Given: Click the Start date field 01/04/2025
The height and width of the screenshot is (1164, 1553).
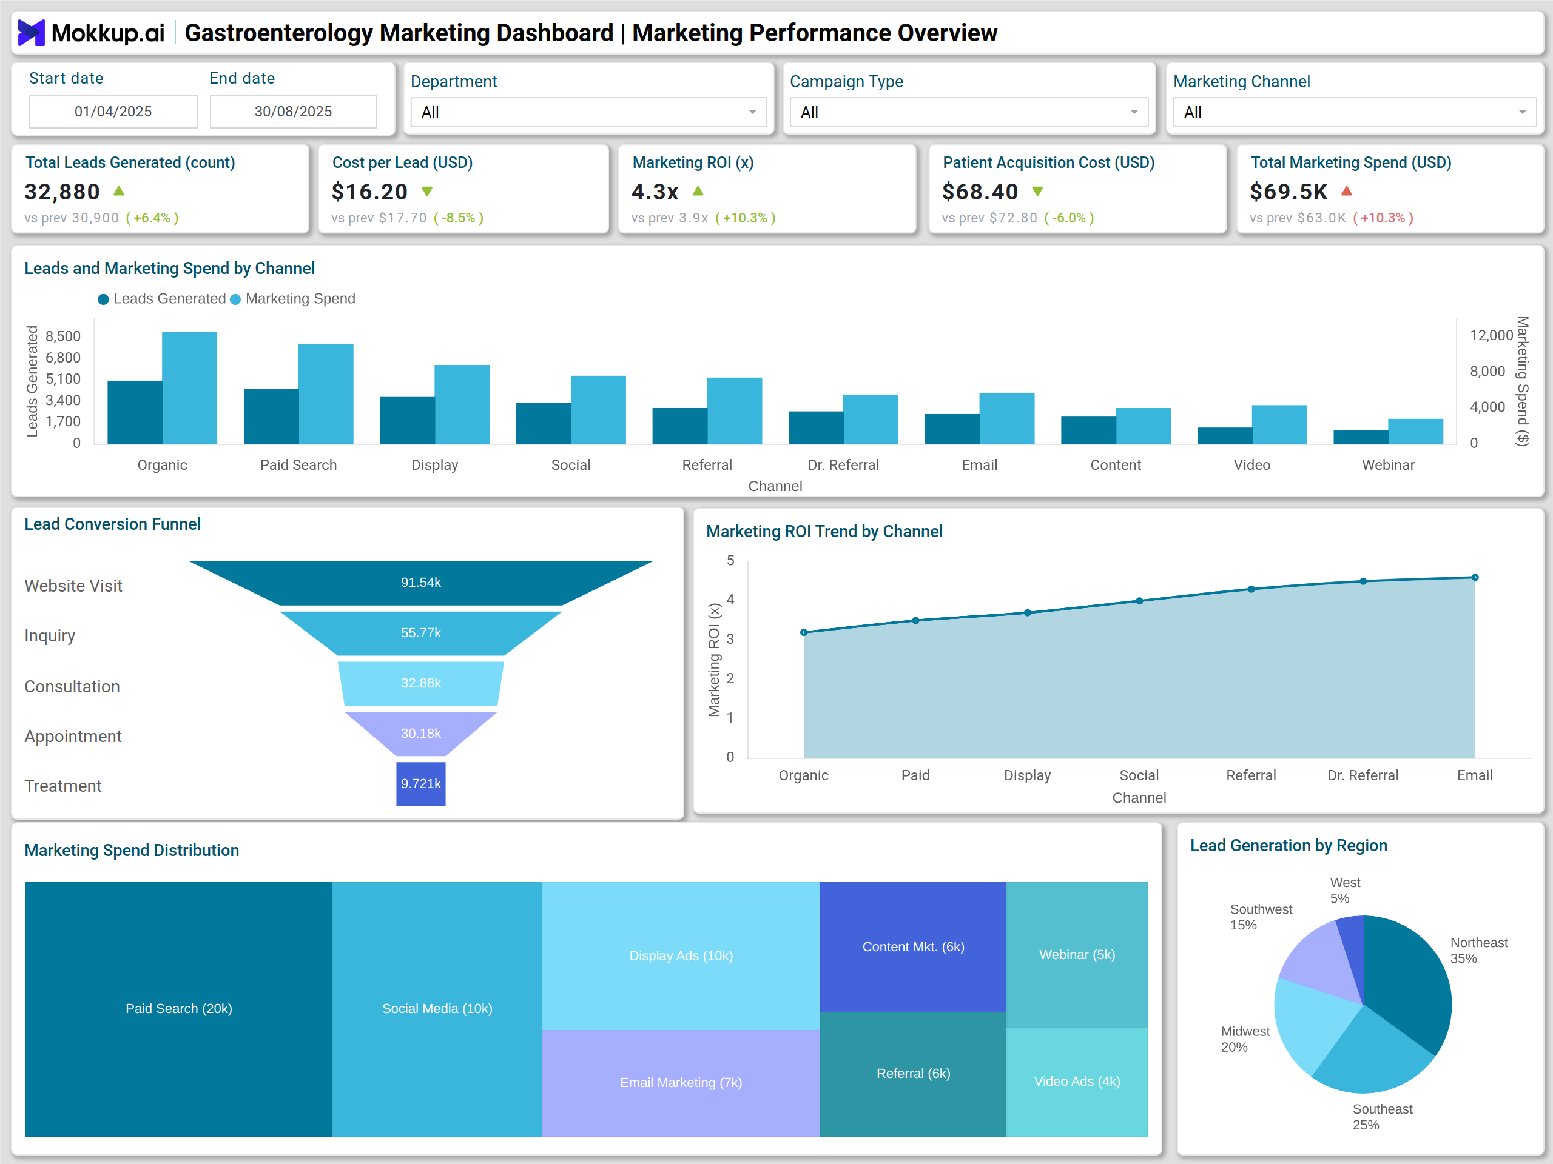Looking at the screenshot, I should 113,112.
